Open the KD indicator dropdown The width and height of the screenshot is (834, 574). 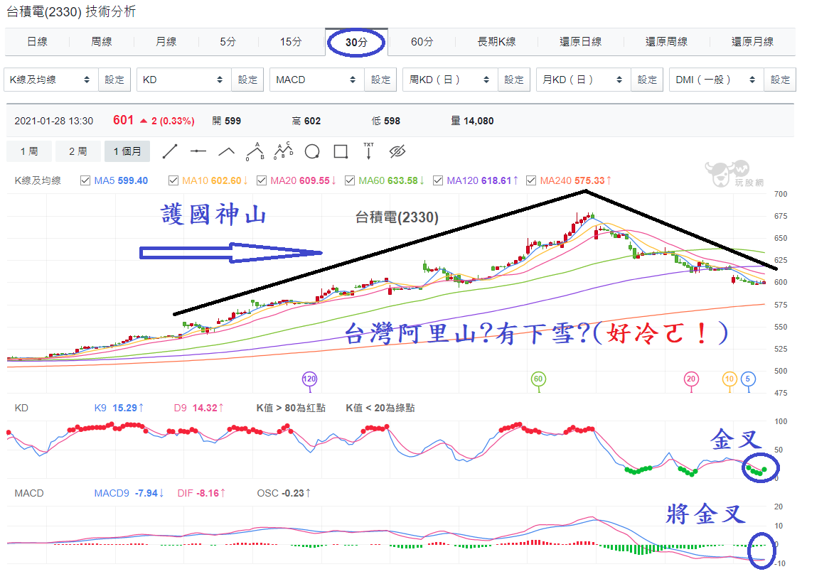coord(184,80)
